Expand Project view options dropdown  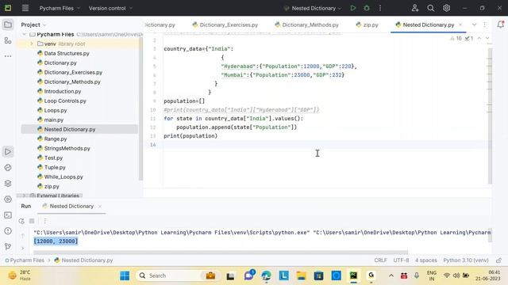pyautogui.click(x=33, y=25)
